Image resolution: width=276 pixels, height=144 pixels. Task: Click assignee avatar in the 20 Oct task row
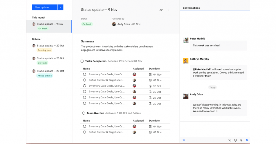[x=134, y=103]
